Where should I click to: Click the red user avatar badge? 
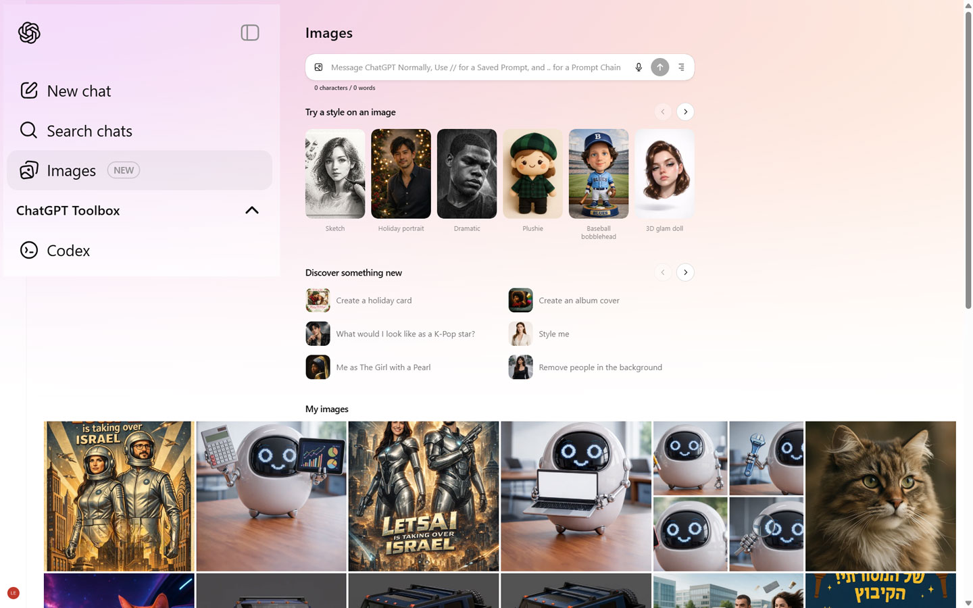pos(13,593)
